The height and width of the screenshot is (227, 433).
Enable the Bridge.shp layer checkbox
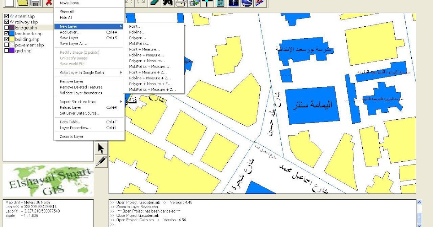coord(6,27)
